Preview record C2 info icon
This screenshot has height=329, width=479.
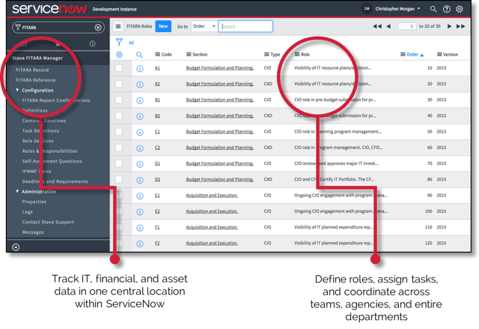click(140, 148)
